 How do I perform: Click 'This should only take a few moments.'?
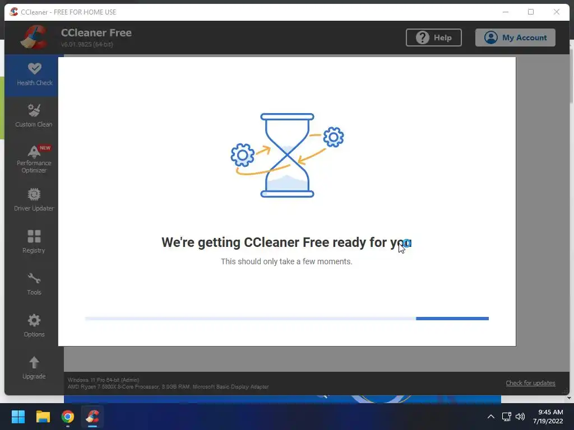(x=286, y=261)
